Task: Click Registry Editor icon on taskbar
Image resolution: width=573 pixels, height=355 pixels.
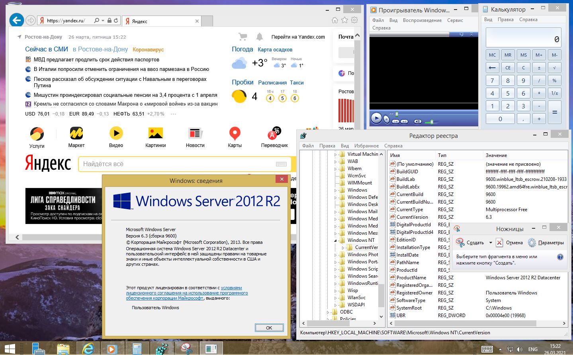Action: tap(162, 349)
